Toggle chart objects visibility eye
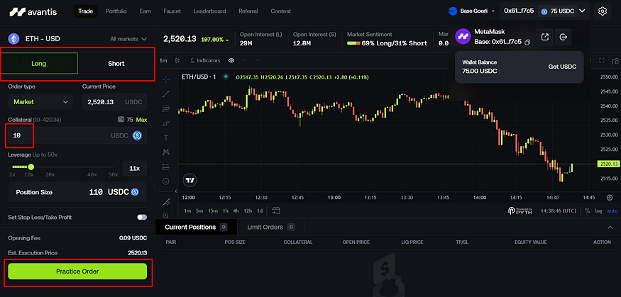 [231, 60]
